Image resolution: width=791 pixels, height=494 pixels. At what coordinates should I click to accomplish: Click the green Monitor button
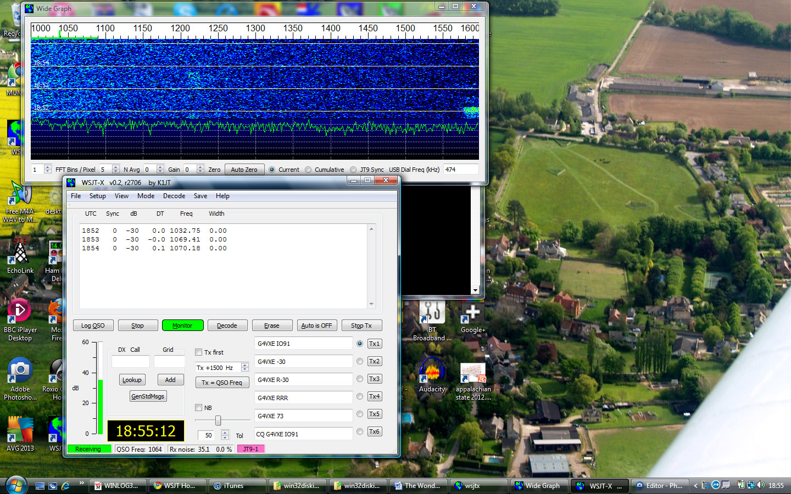tap(182, 325)
